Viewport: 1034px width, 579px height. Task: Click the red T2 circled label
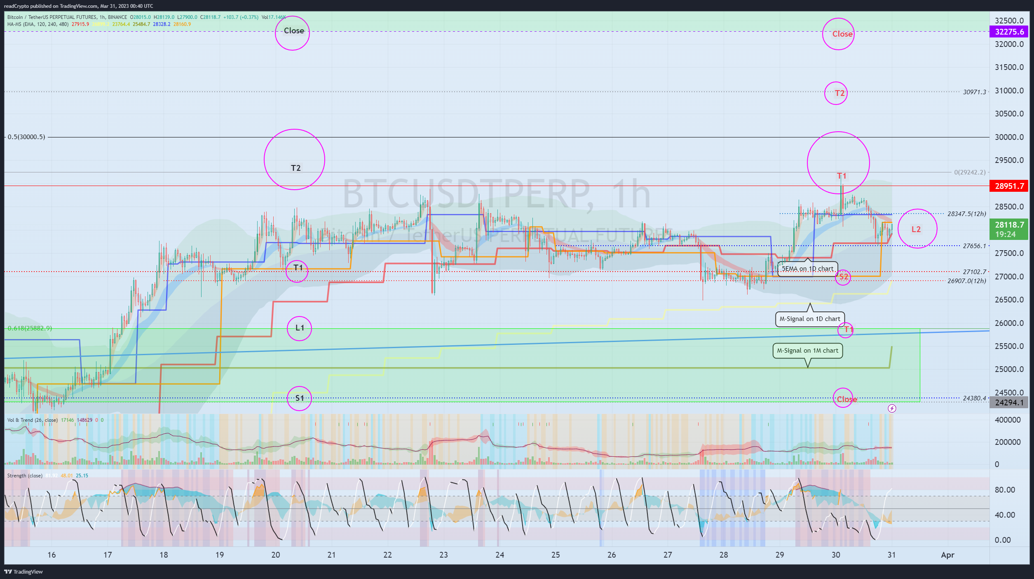pos(839,93)
